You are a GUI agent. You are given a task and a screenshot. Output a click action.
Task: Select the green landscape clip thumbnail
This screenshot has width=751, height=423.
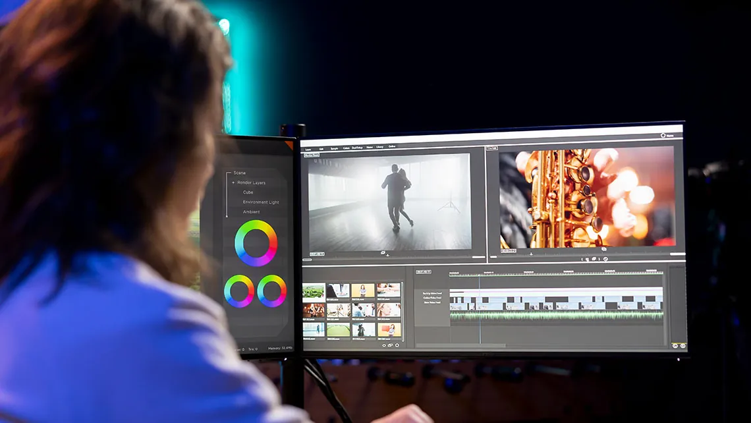pyautogui.click(x=314, y=291)
